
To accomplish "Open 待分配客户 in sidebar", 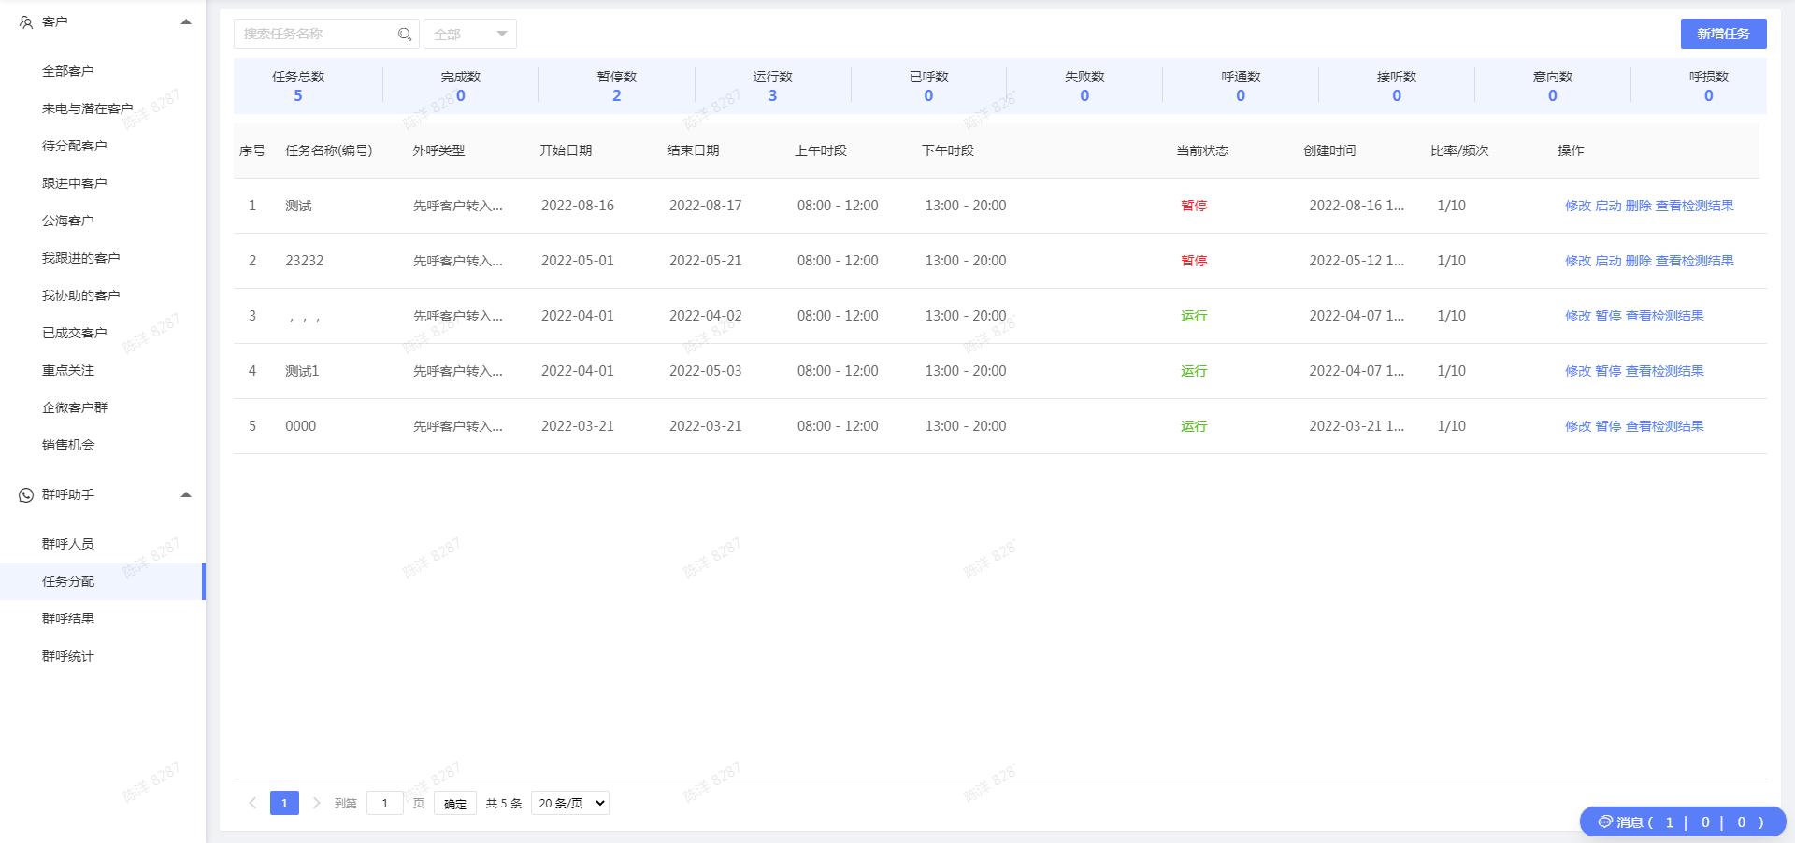I will [75, 146].
